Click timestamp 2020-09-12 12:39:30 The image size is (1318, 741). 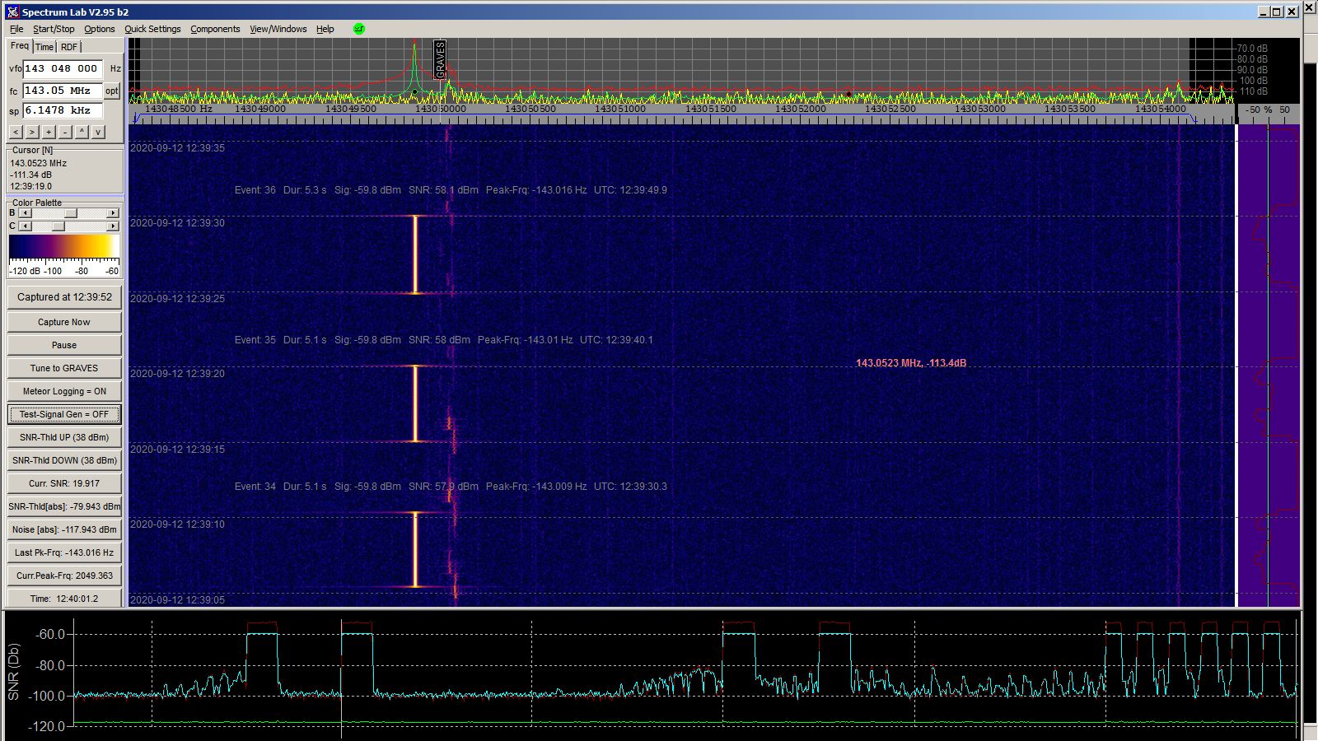click(x=177, y=223)
